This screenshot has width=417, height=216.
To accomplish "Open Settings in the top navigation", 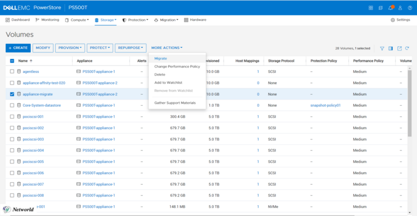I will (400, 20).
